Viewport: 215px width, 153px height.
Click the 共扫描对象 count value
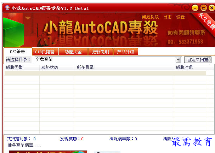pos(34,139)
